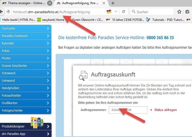This screenshot has height=137, width=192.
Task: Open Startseite from the sidebar menu
Action: (25, 28)
